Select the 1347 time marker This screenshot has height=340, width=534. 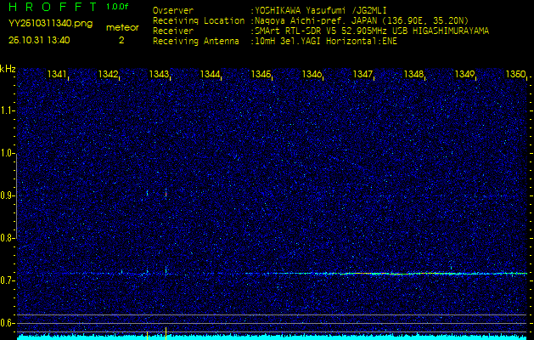coord(363,75)
